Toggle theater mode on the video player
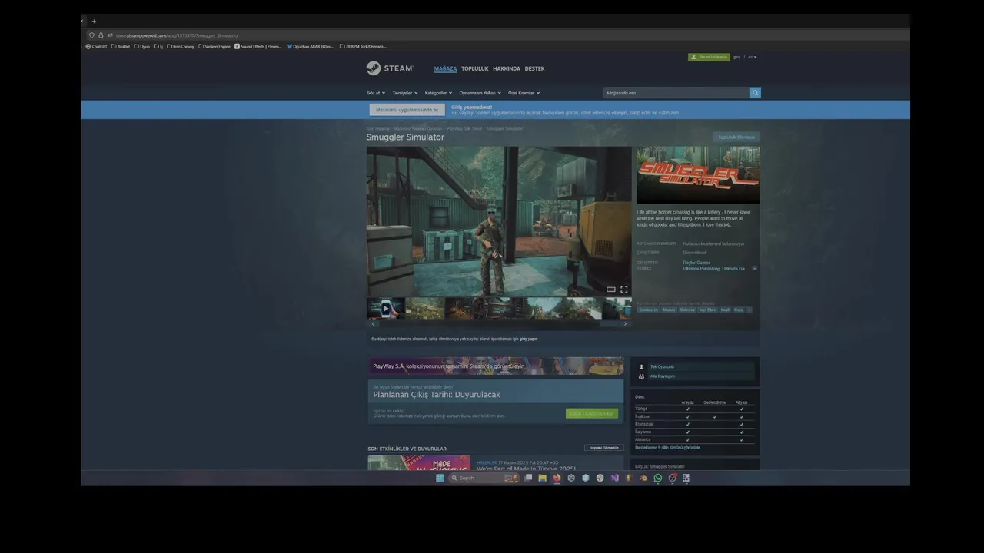The height and width of the screenshot is (553, 984). pyautogui.click(x=610, y=290)
